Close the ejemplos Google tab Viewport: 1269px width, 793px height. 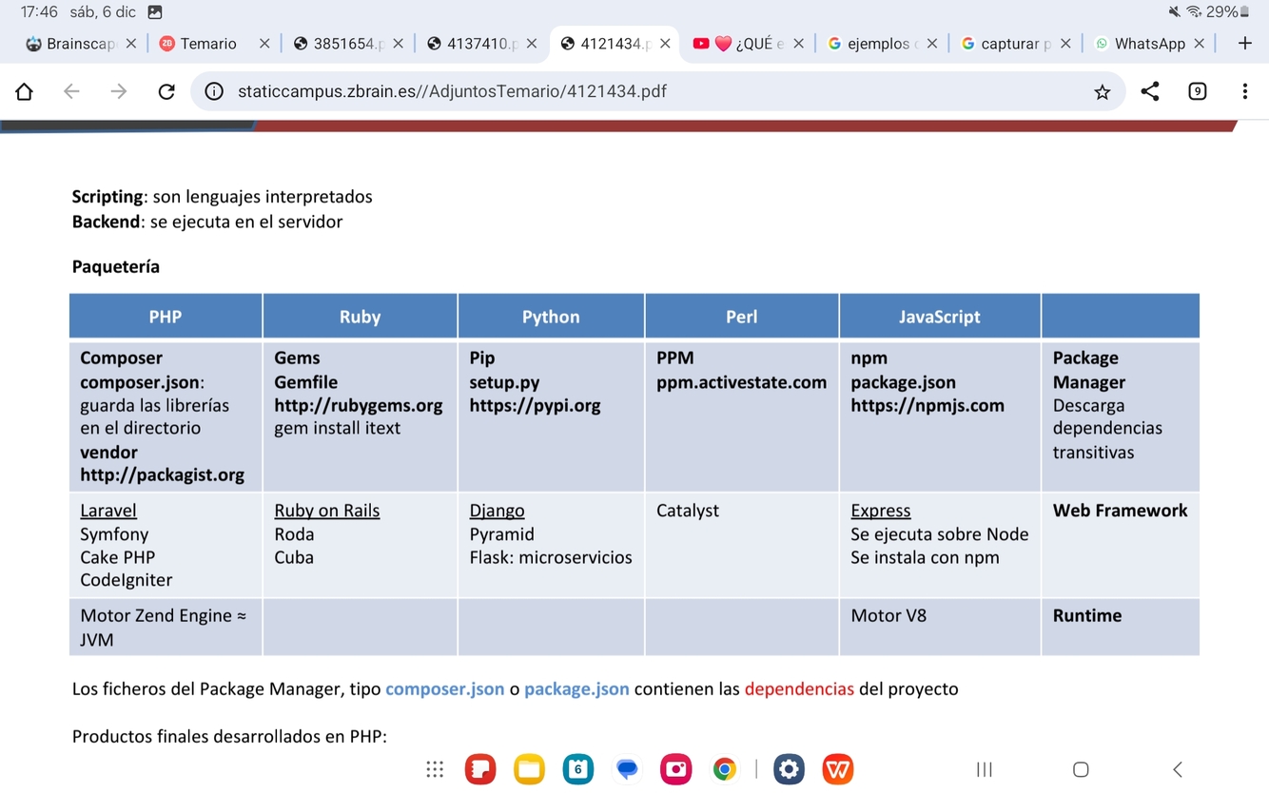pyautogui.click(x=932, y=44)
